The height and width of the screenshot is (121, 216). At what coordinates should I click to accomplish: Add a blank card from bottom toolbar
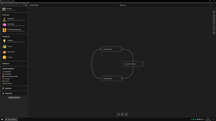tap(118, 114)
